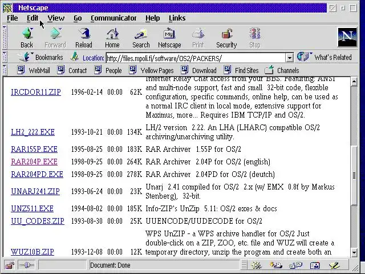
Task: Click the Location URL input field
Action: pyautogui.click(x=196, y=58)
